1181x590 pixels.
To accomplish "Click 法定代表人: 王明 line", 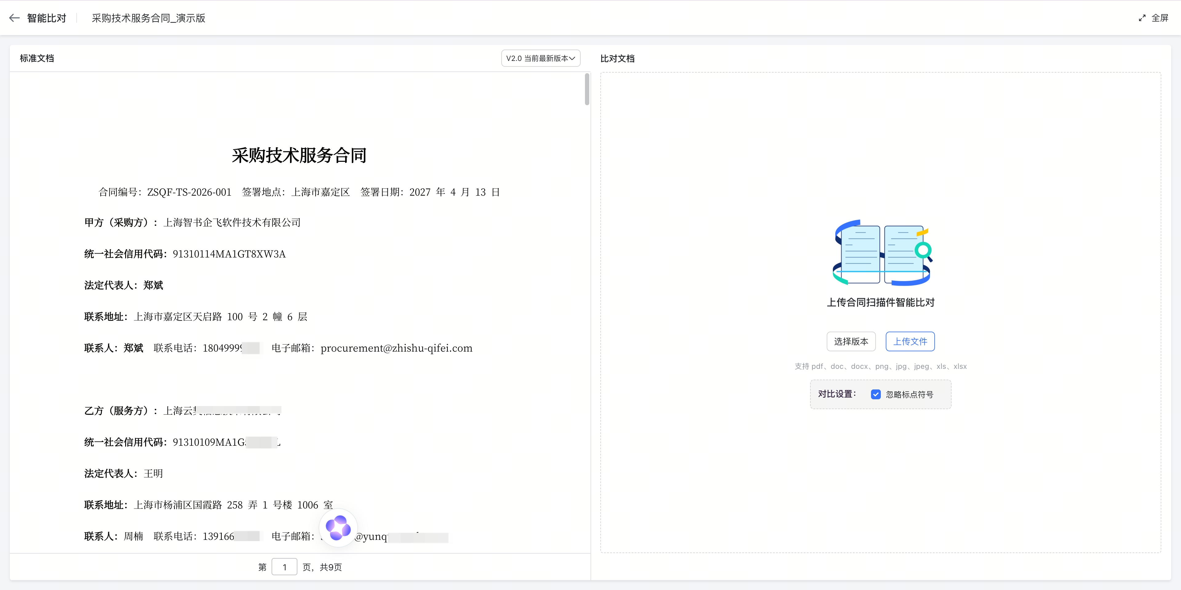I will pos(123,473).
